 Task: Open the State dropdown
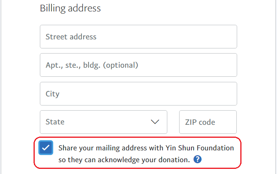103,122
